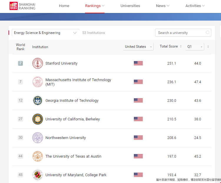Click the ShanghaiRanking logo
The height and width of the screenshot is (183, 221).
22,6
